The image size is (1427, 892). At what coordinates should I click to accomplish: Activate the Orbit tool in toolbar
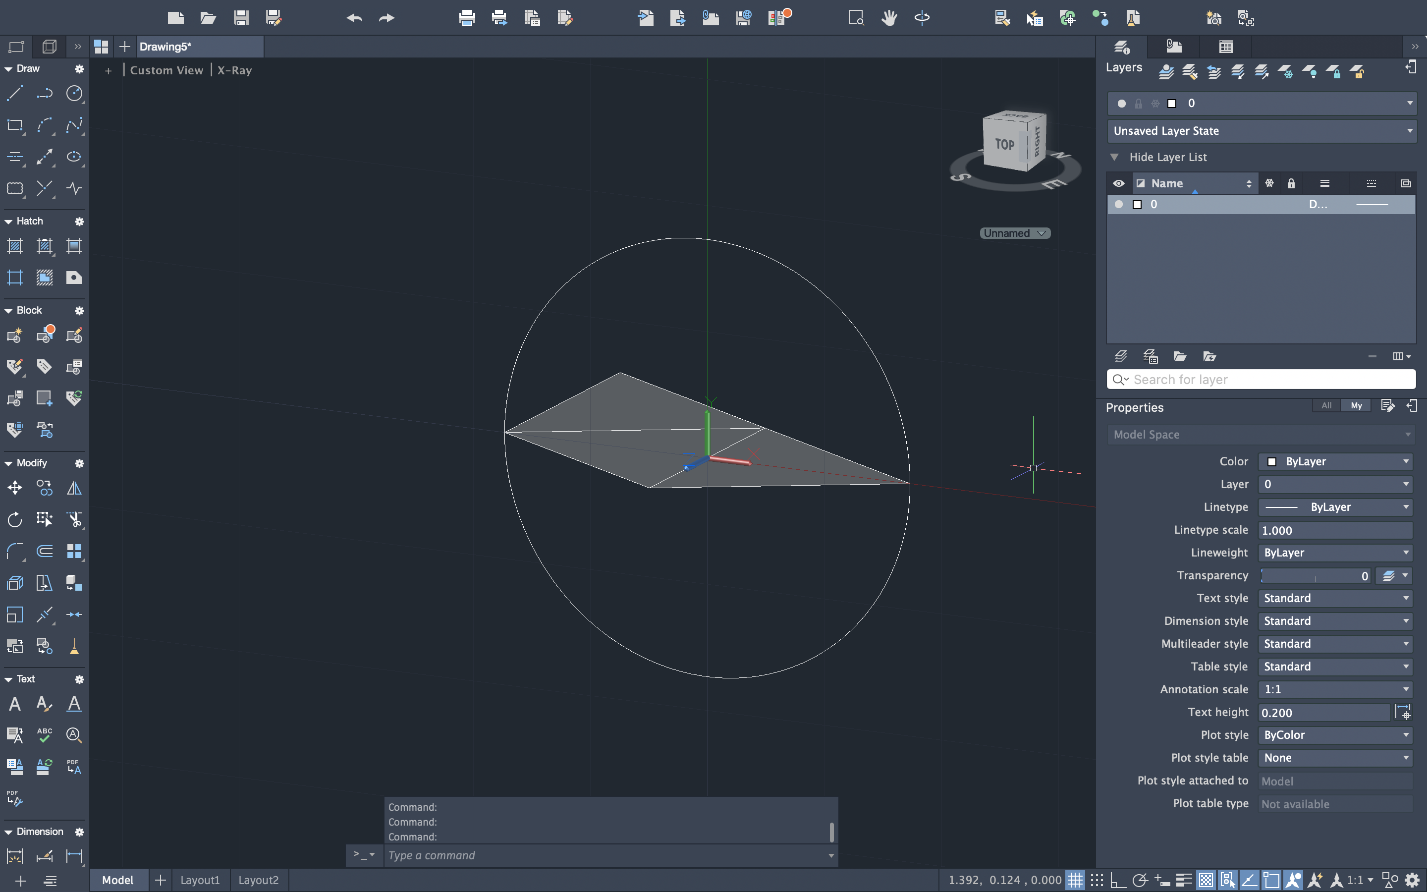pos(922,18)
